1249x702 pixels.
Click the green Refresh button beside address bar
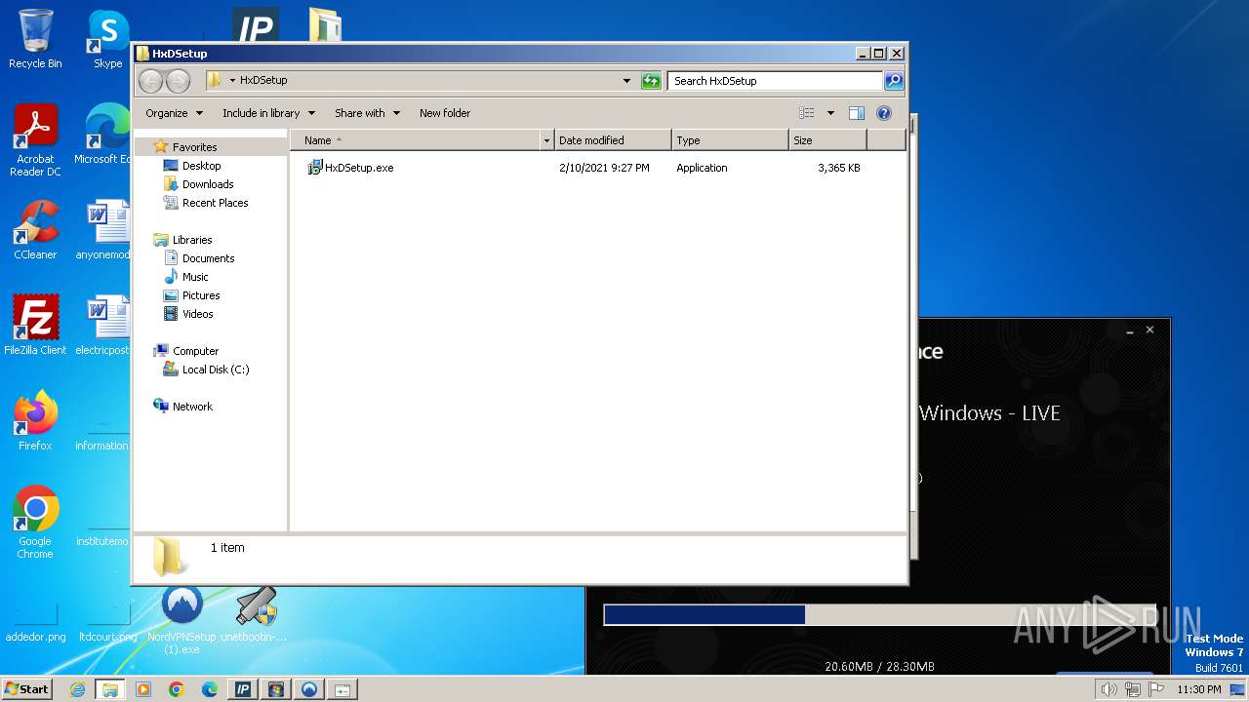[x=651, y=81]
